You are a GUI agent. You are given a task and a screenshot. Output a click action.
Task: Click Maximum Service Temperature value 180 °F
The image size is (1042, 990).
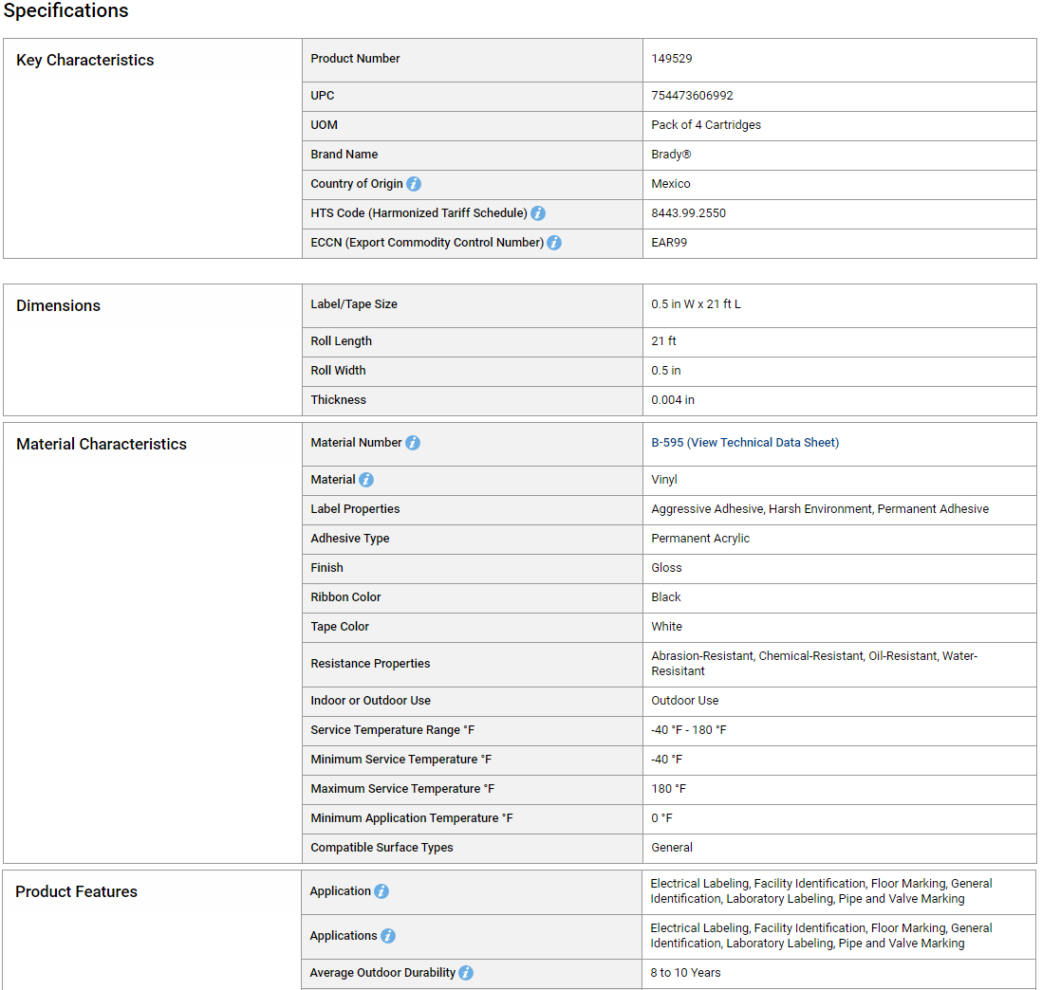668,789
